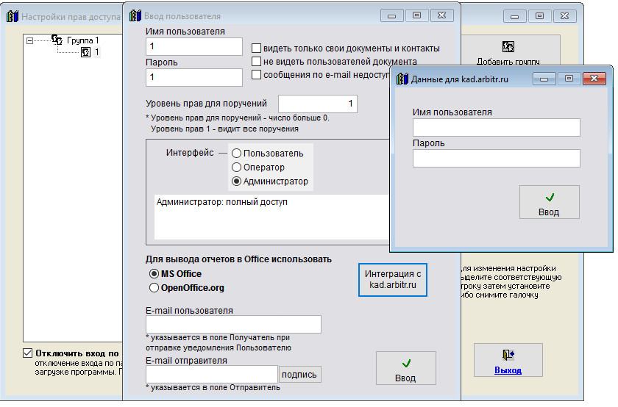Click Пароль field in kad.arbitr.ru dialog

point(496,158)
